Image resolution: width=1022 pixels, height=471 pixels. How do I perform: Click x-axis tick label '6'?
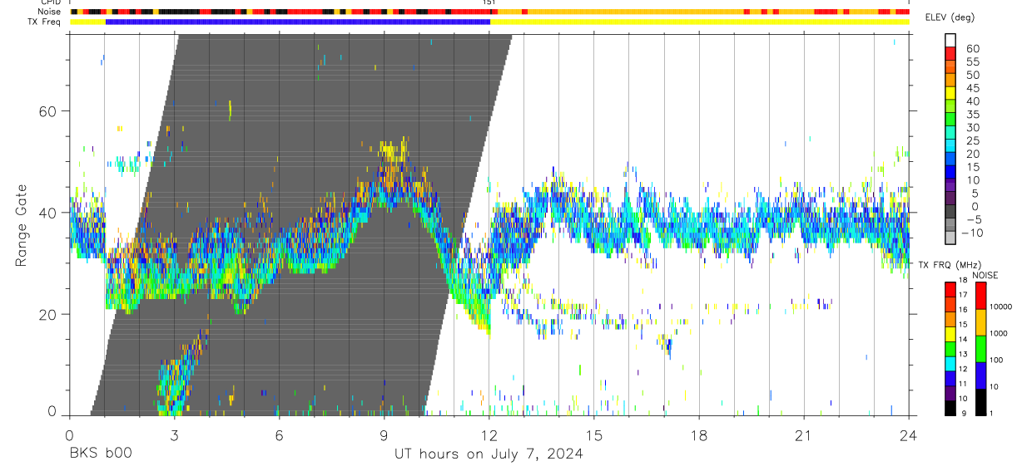point(279,435)
